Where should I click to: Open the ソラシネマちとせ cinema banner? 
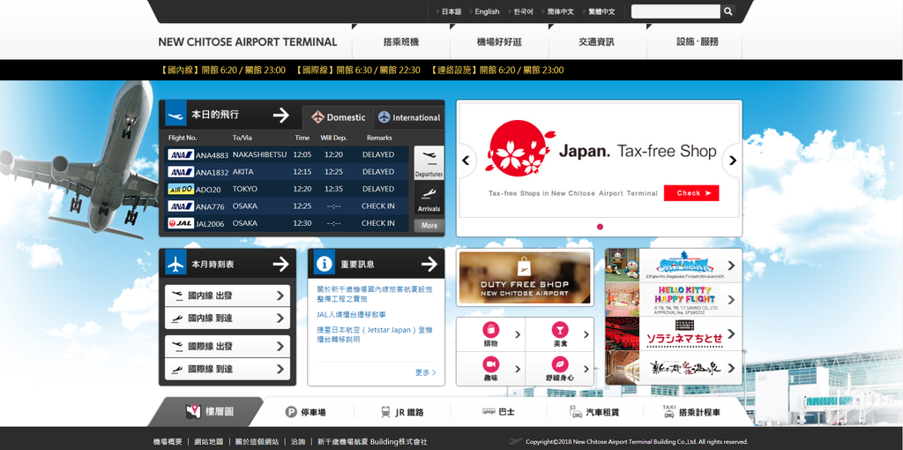pos(673,334)
